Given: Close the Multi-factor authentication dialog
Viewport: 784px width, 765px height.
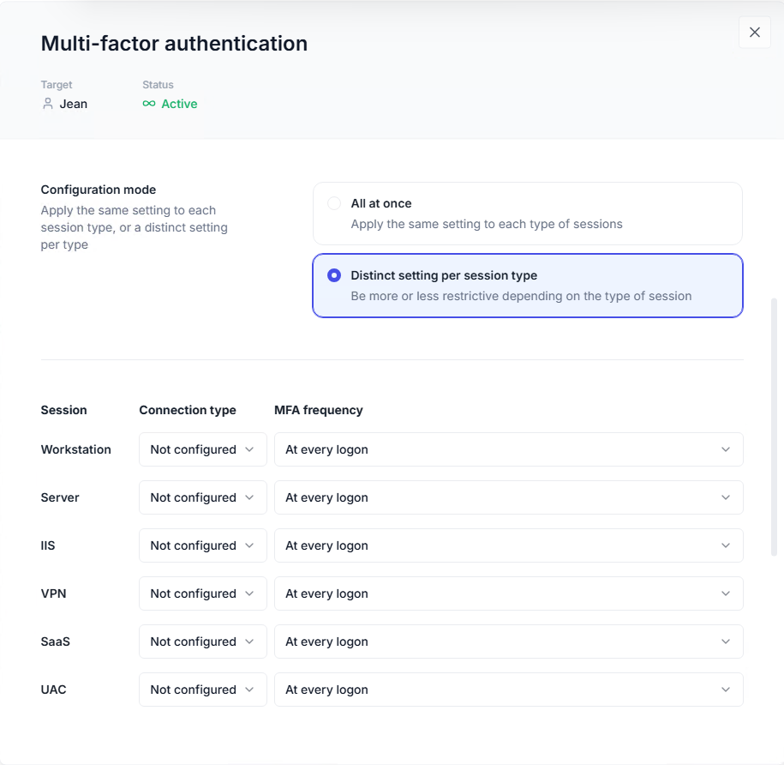Looking at the screenshot, I should (x=754, y=33).
